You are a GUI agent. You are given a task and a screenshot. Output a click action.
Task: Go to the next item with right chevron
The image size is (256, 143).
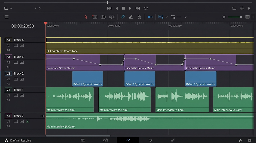(40, 8)
